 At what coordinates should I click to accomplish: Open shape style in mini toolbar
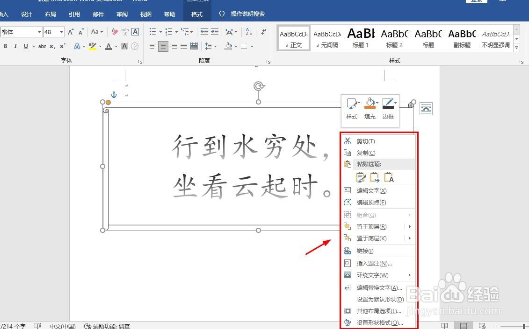pos(352,109)
